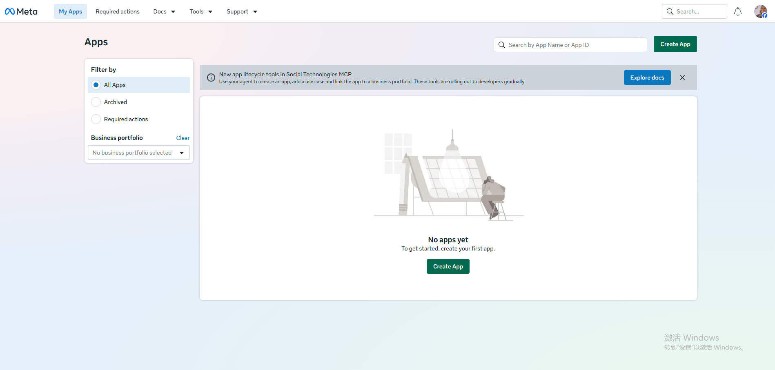Open the notifications bell
This screenshot has height=370, width=775.
pyautogui.click(x=737, y=11)
